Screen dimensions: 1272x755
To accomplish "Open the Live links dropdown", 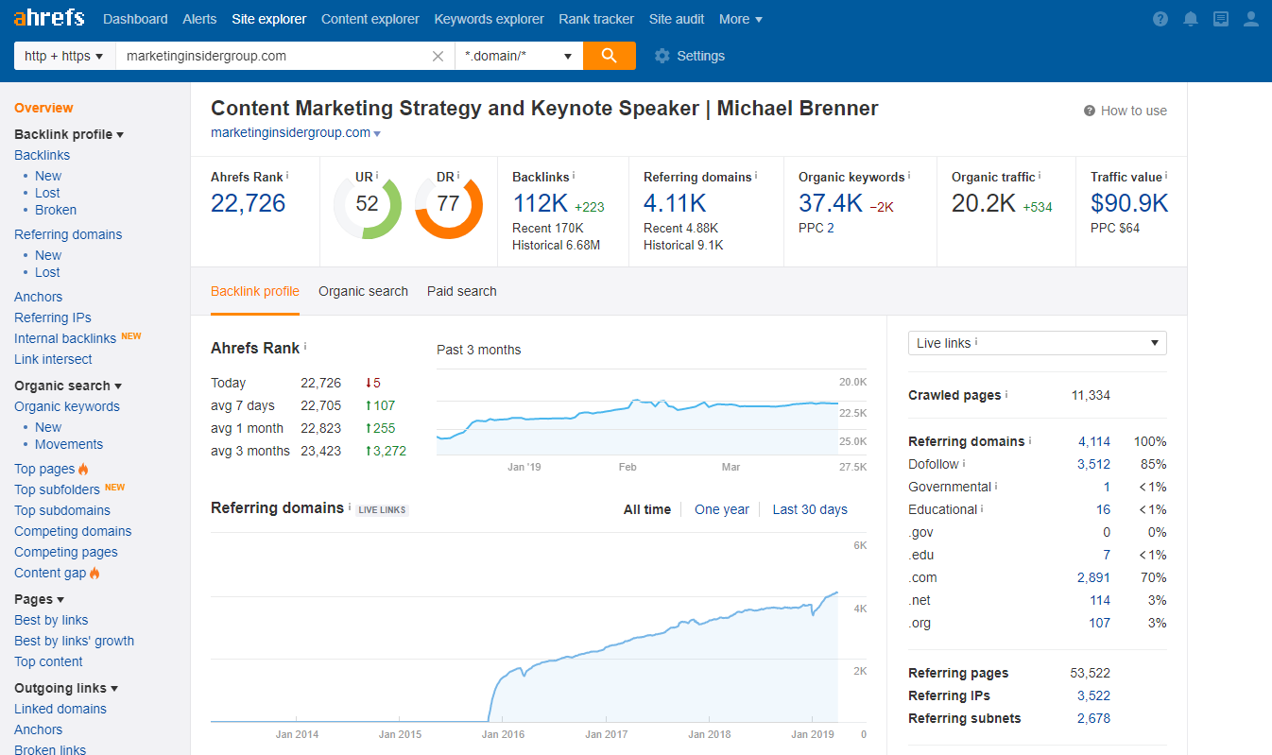I will pyautogui.click(x=1038, y=343).
